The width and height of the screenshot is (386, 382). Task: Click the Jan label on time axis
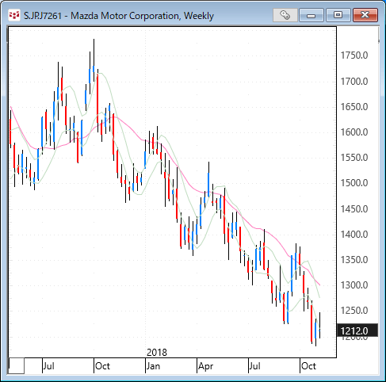pyautogui.click(x=154, y=366)
